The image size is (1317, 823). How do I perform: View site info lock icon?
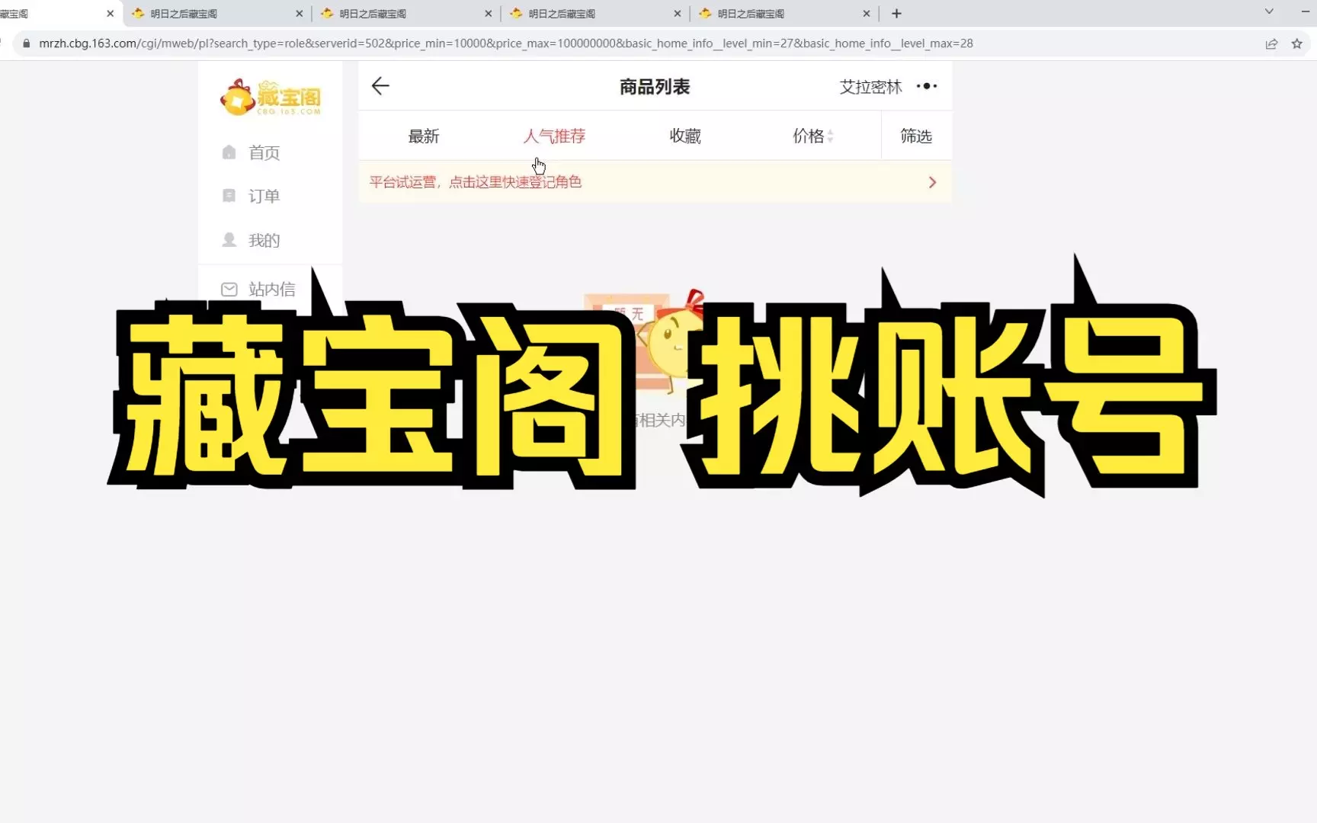(26, 43)
